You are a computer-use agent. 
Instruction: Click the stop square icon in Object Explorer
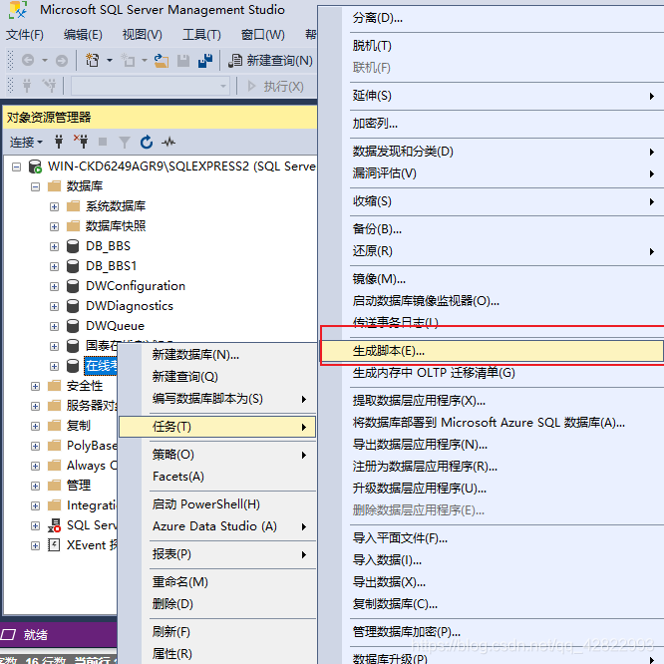click(x=103, y=142)
